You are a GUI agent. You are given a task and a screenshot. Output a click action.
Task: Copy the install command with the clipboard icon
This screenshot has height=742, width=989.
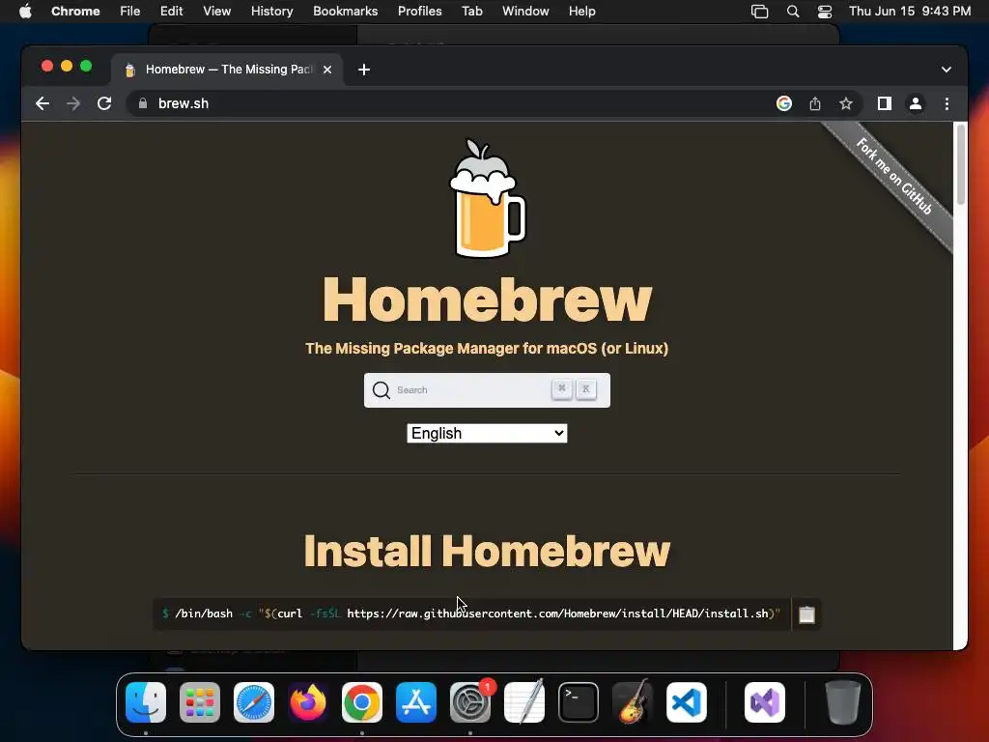[806, 614]
